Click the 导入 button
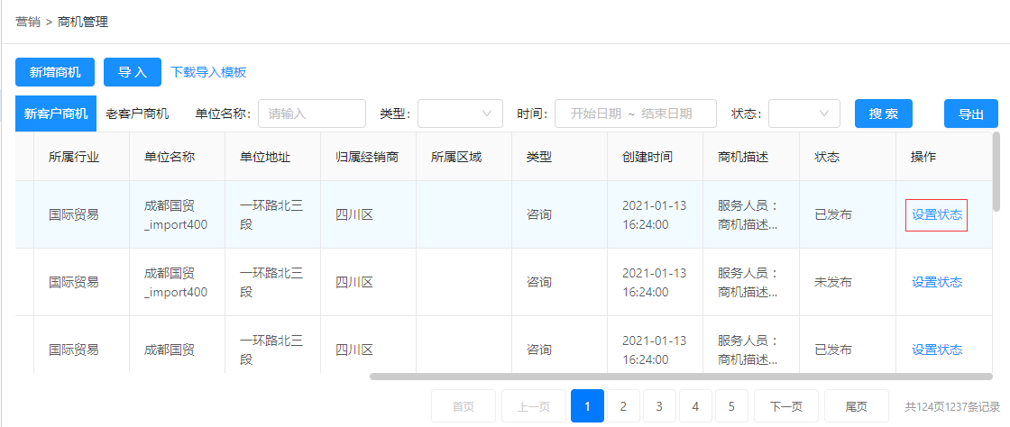This screenshot has width=1010, height=427. [x=132, y=72]
